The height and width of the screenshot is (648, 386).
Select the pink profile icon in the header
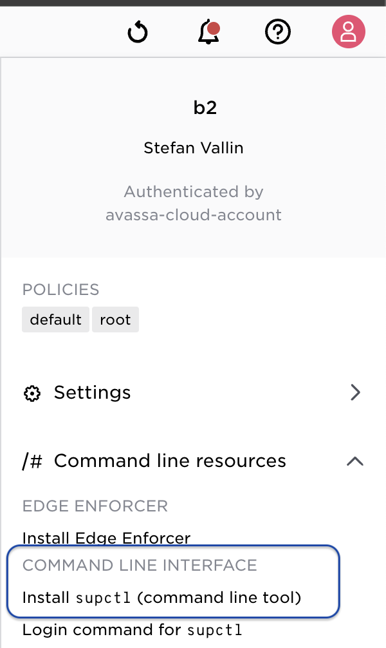click(348, 32)
